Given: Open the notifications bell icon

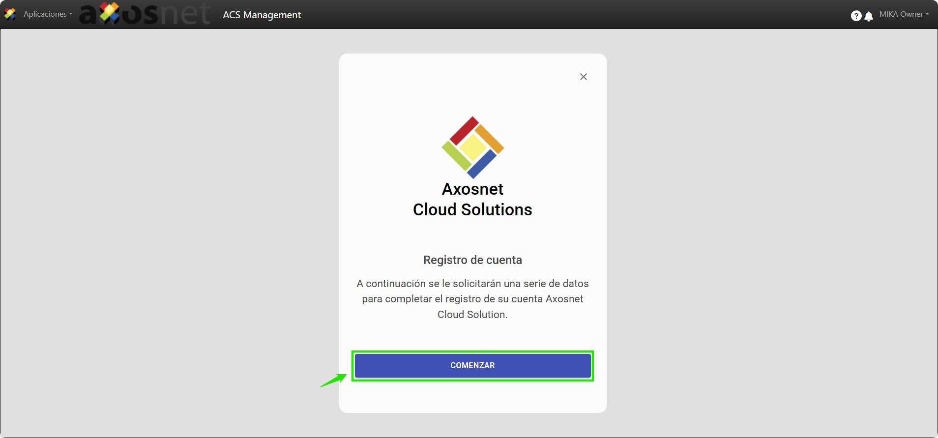Looking at the screenshot, I should 869,16.
